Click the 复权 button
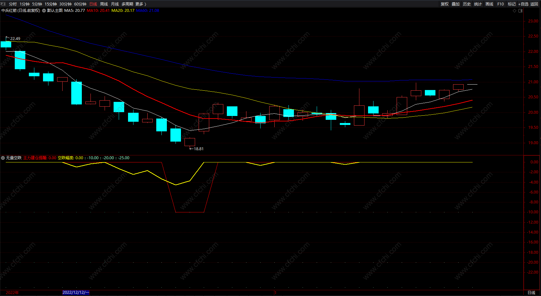The width and height of the screenshot is (541, 296). 445,4
